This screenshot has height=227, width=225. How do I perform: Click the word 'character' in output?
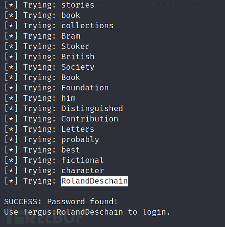click(x=83, y=170)
